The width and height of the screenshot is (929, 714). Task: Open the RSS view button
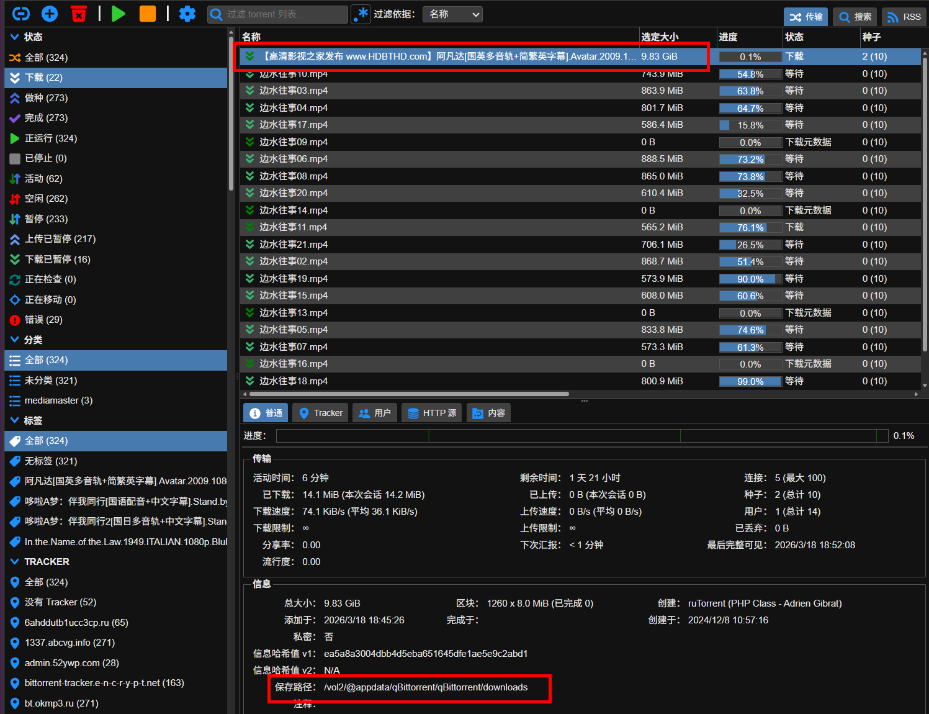(904, 17)
